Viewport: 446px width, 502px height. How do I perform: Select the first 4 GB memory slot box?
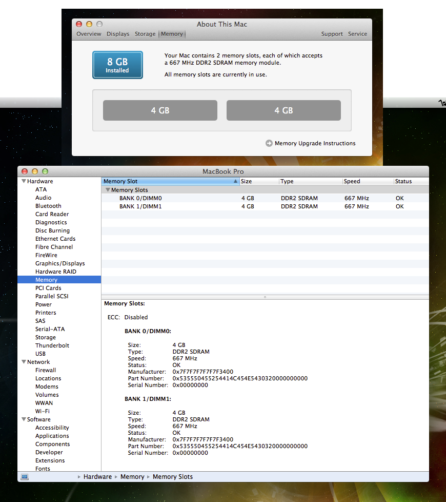point(160,110)
